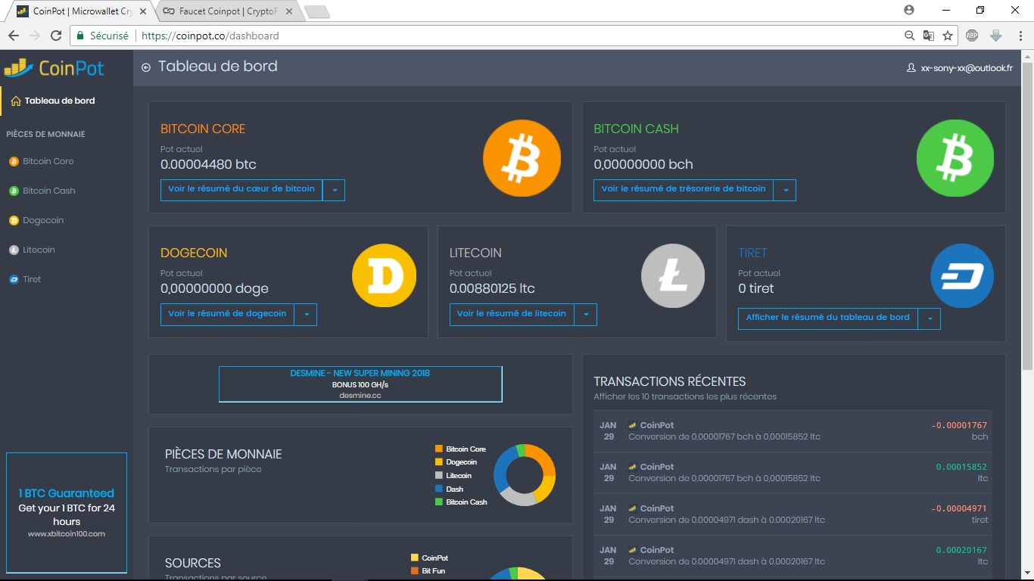The height and width of the screenshot is (581, 1034).
Task: Click the back arrow beside Tableau de bord
Action: [146, 67]
